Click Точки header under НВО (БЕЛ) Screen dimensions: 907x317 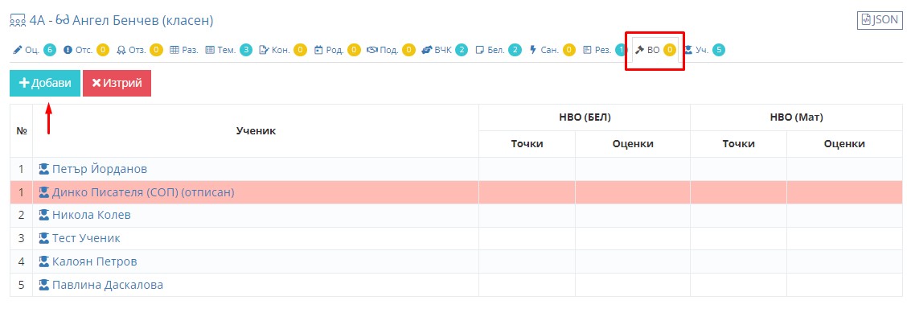[x=527, y=144]
